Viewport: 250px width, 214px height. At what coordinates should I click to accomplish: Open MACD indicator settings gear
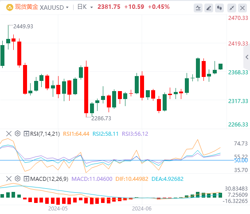pyautogui.click(x=18, y=179)
